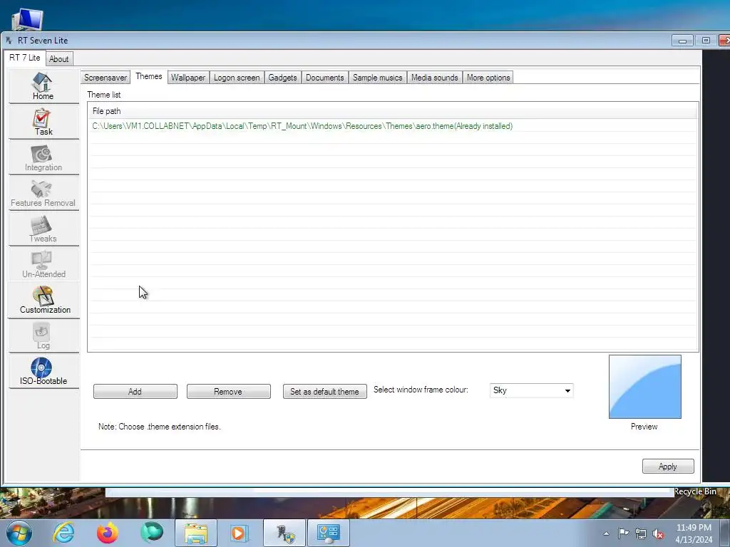Click the clock showing 11:49 PM

click(x=694, y=528)
